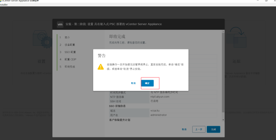This screenshot has width=276, height=140.
Task: Select step 3 SSO 配置 in sidebar
Action: [67, 52]
